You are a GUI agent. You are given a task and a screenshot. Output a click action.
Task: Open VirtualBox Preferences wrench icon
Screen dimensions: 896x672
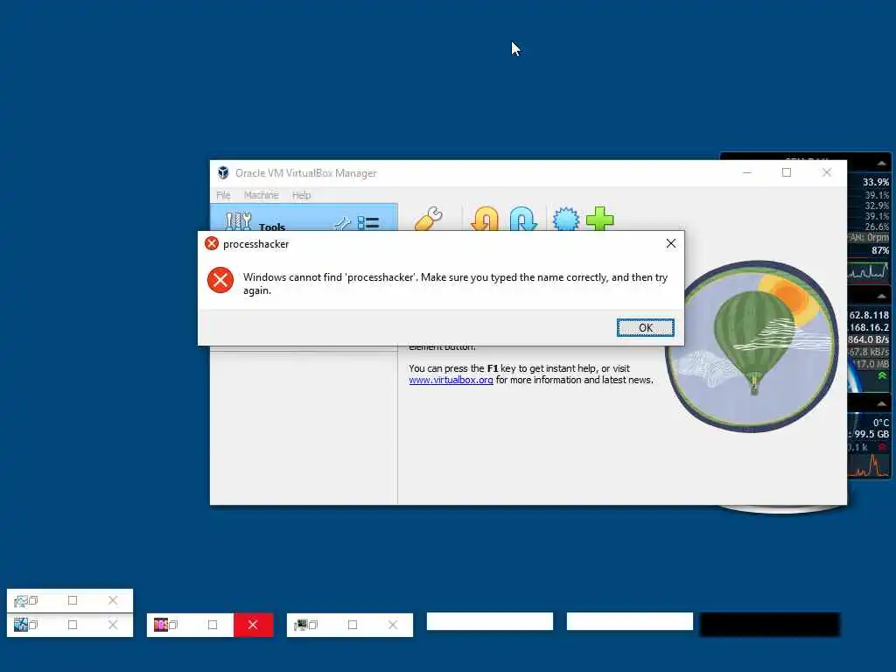(x=429, y=219)
